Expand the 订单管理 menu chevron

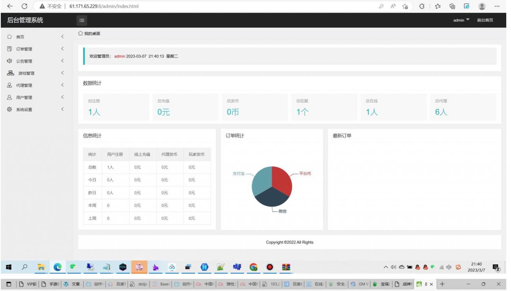click(x=63, y=49)
